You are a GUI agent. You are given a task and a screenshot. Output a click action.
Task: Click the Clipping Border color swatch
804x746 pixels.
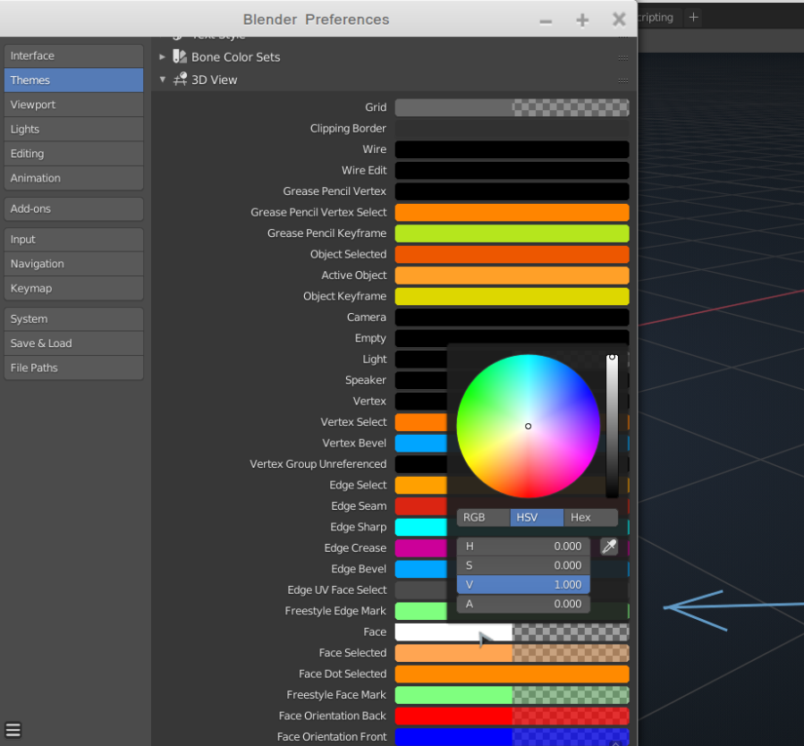pos(512,128)
